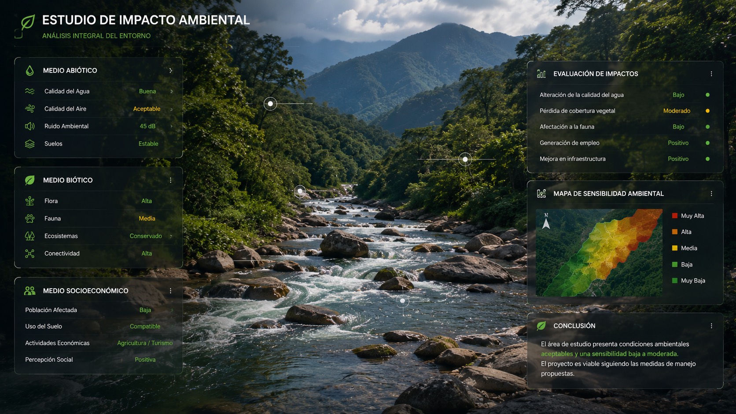Open Población Afectada details chevron
Viewport: 736px width, 414px height.
[172, 311]
